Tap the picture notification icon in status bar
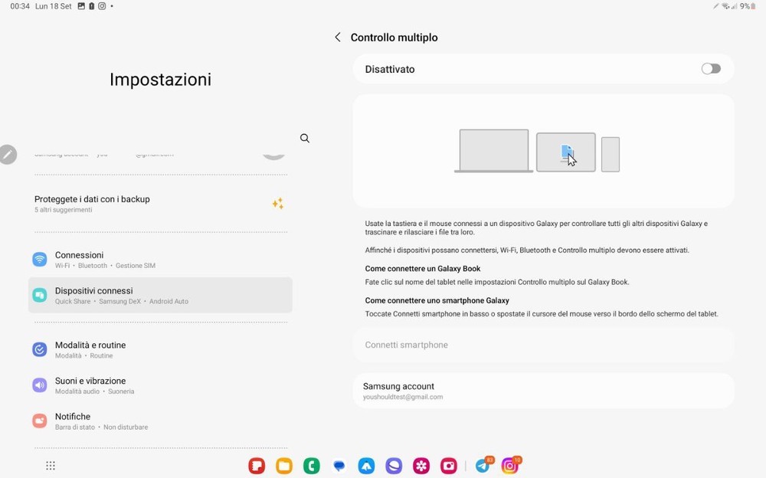This screenshot has height=478, width=766. (x=81, y=6)
